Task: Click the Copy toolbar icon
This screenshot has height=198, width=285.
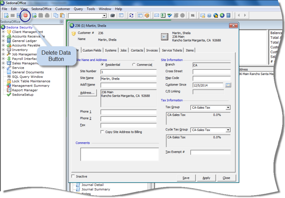Action: pyautogui.click(x=56, y=15)
